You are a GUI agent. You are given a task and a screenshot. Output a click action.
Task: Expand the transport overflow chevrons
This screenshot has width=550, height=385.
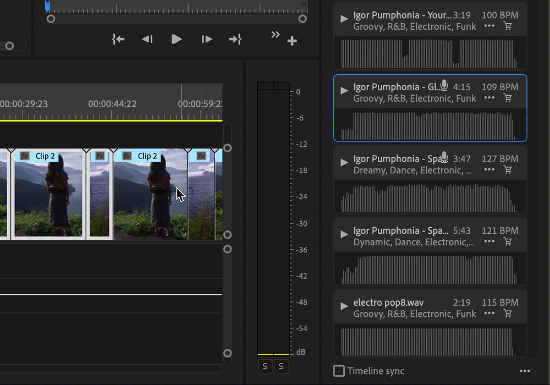point(275,35)
